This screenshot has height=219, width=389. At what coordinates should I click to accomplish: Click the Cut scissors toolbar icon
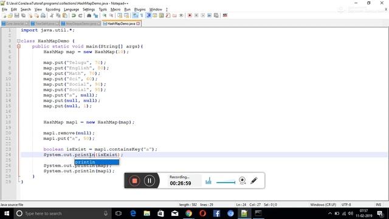point(52,15)
